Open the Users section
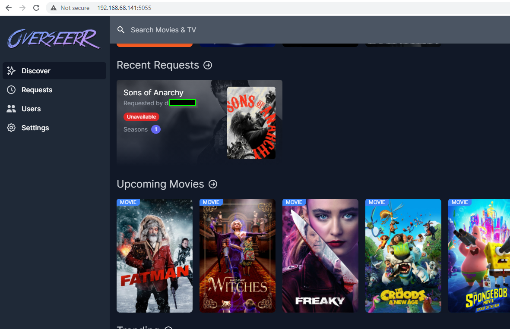This screenshot has width=510, height=329. coord(54,109)
